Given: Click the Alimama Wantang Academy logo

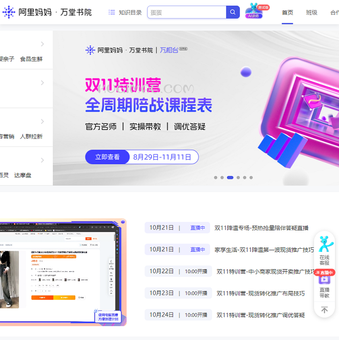Looking at the screenshot, I should [x=47, y=12].
